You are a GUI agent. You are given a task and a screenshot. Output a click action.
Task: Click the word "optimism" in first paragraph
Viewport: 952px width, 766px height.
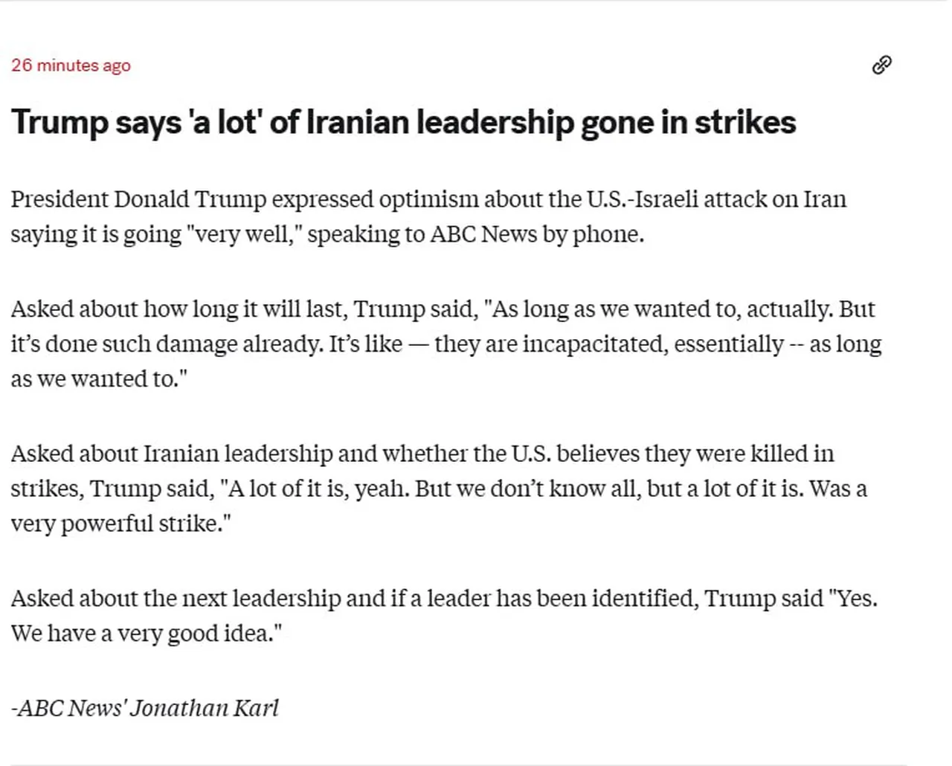(x=428, y=199)
